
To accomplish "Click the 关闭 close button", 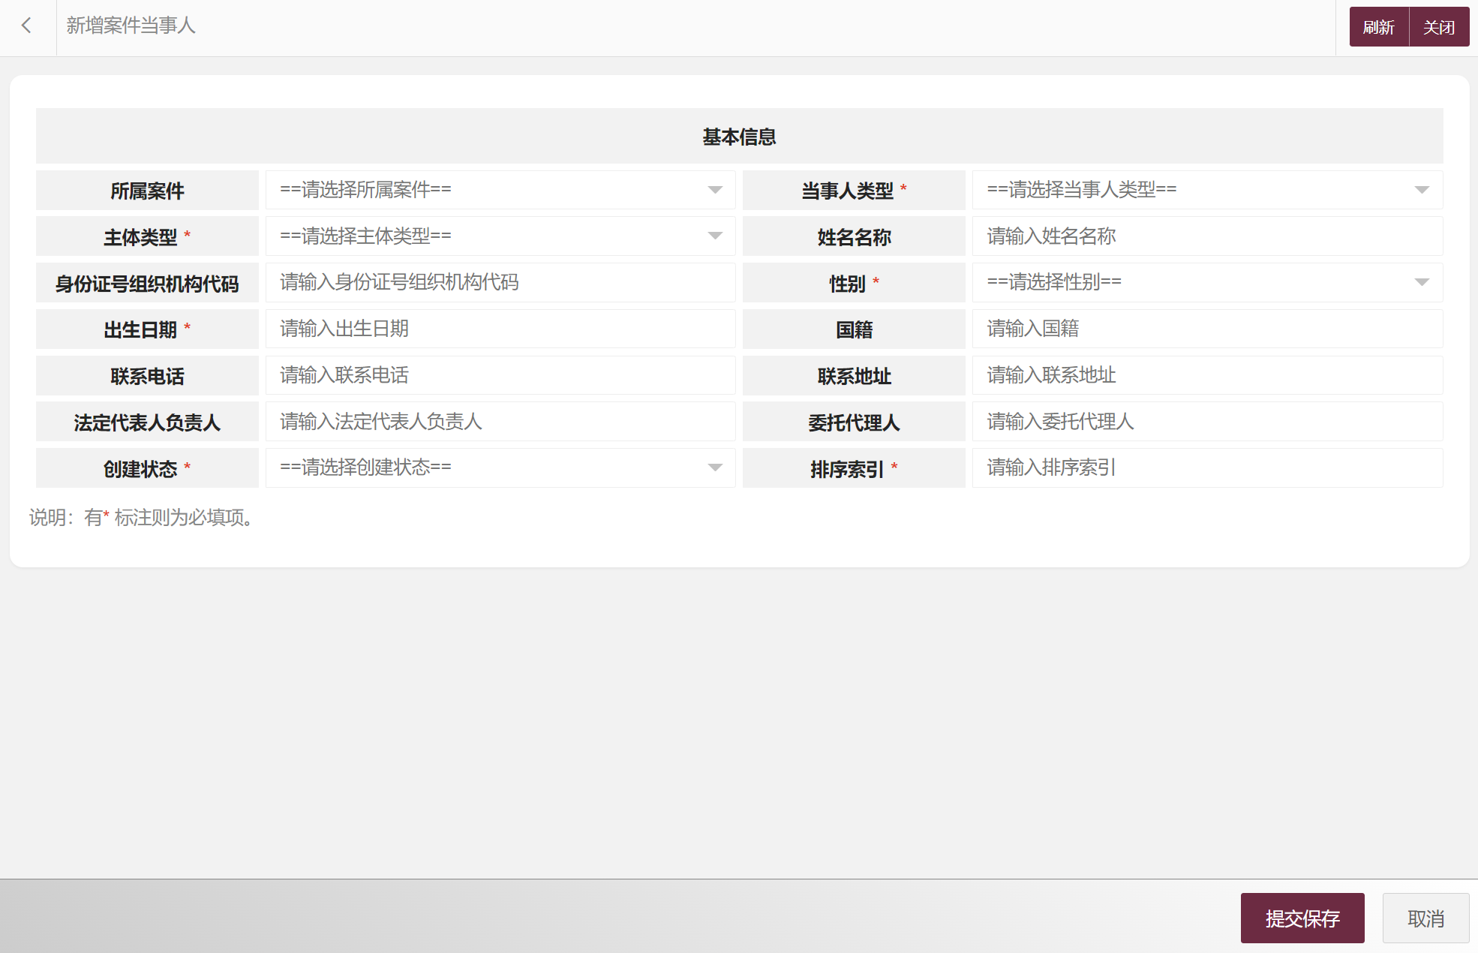I will point(1439,28).
